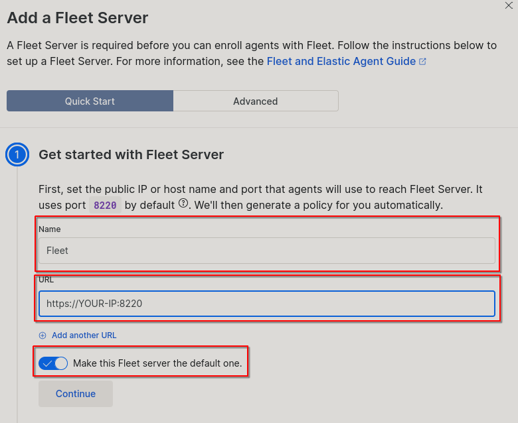The image size is (518, 423).
Task: Select the Quick Start tab
Action: 90,101
